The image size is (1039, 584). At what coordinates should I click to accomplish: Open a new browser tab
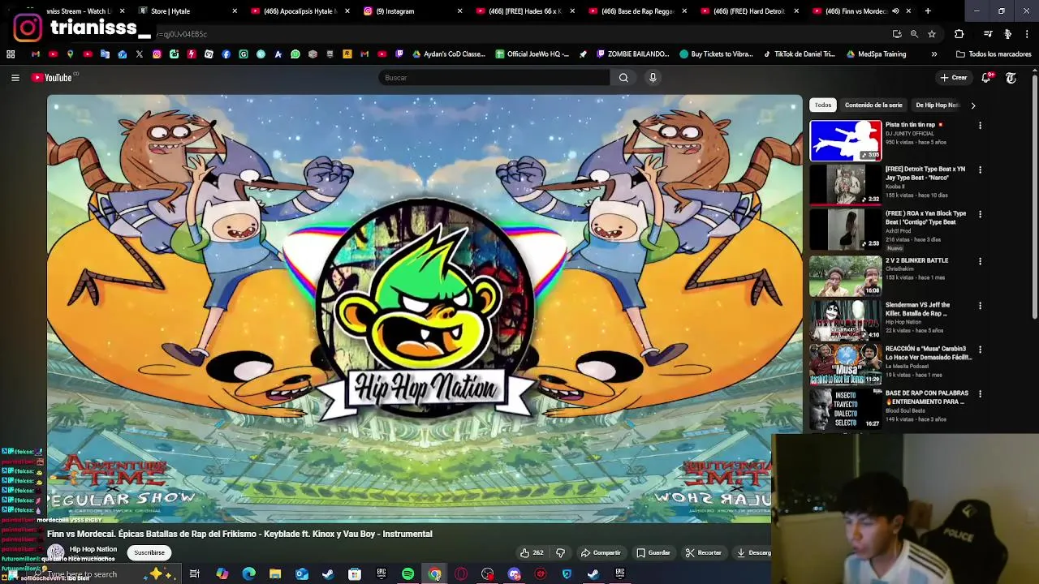[x=928, y=11]
